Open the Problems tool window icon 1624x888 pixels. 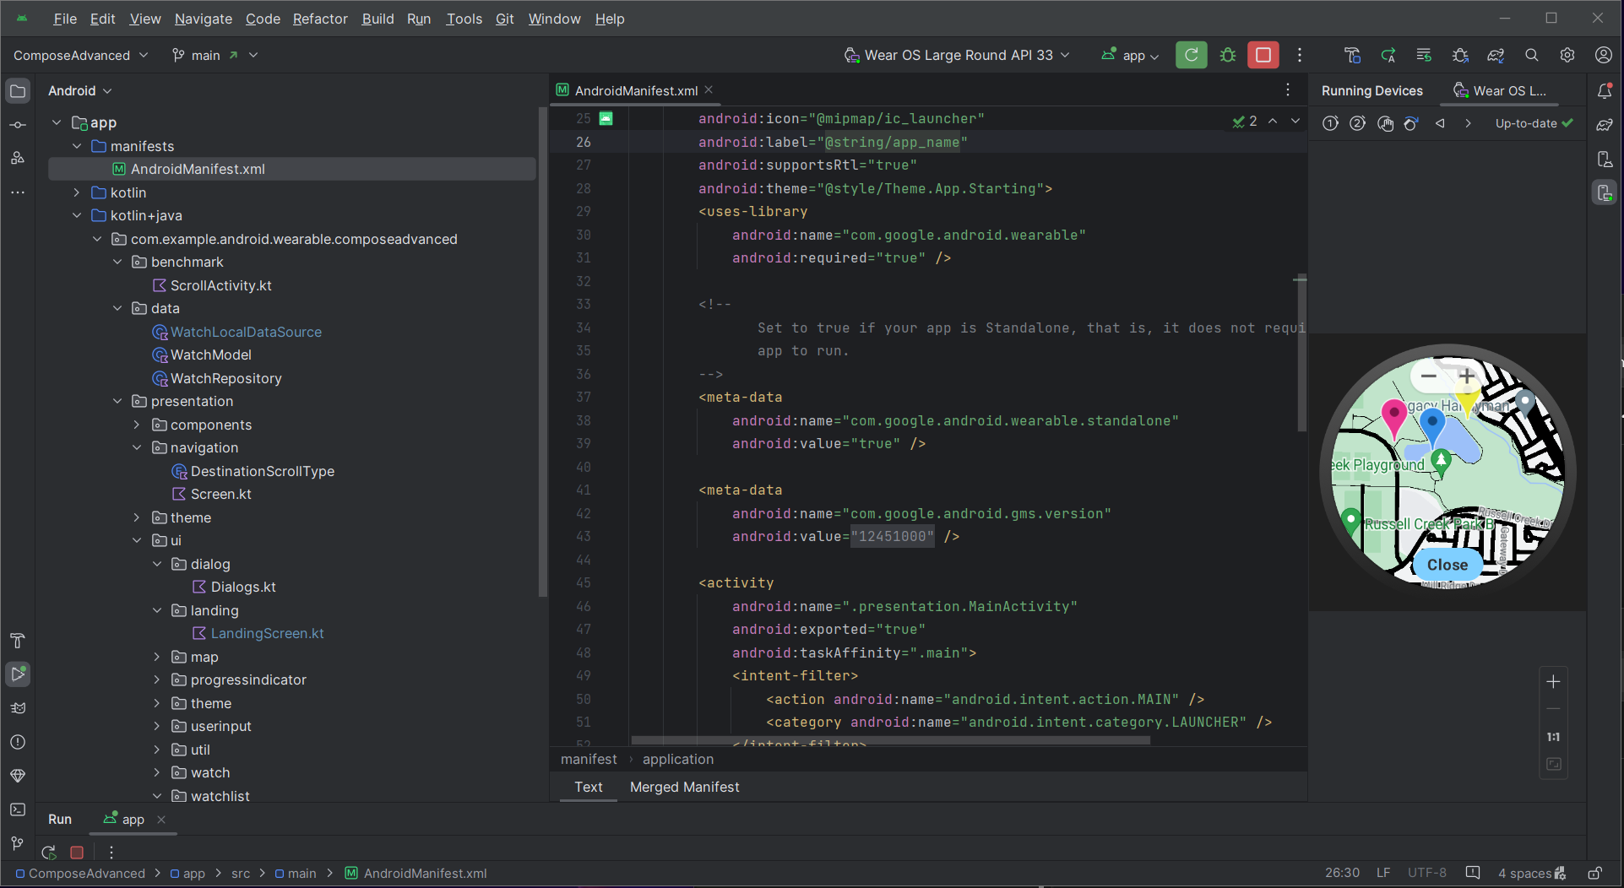18,742
